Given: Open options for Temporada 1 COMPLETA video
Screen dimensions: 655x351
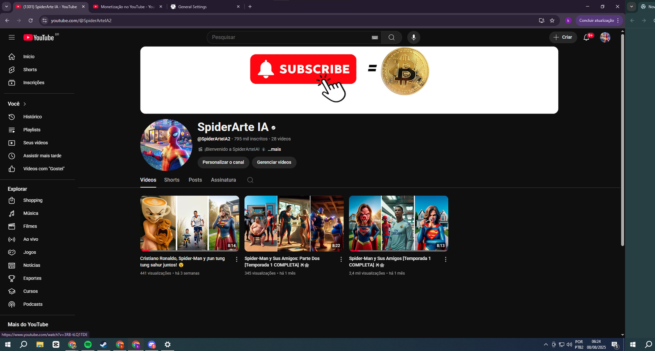Looking at the screenshot, I should [445, 259].
